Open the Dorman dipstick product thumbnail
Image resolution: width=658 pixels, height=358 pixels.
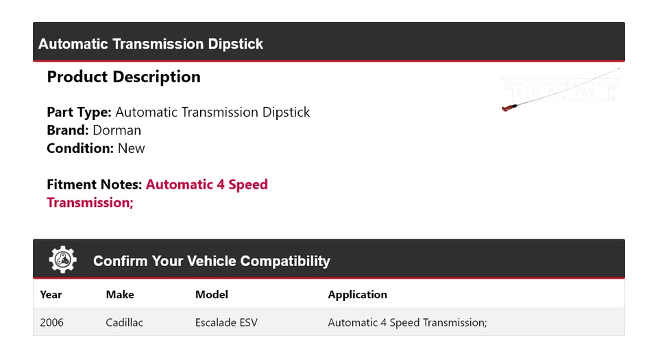(x=560, y=90)
